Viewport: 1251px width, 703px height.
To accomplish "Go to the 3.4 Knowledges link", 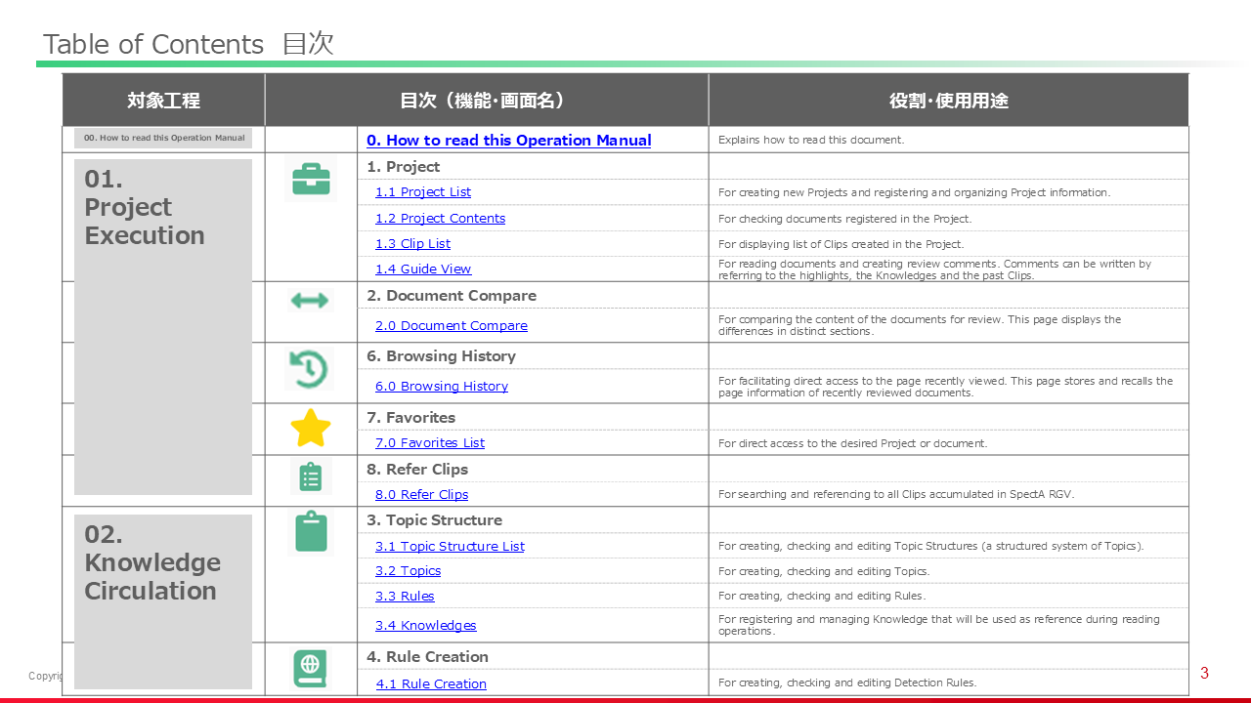I will (x=425, y=626).
